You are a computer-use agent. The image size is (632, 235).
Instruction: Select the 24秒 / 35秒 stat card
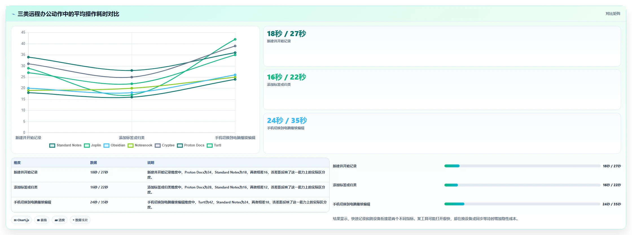coord(442,133)
